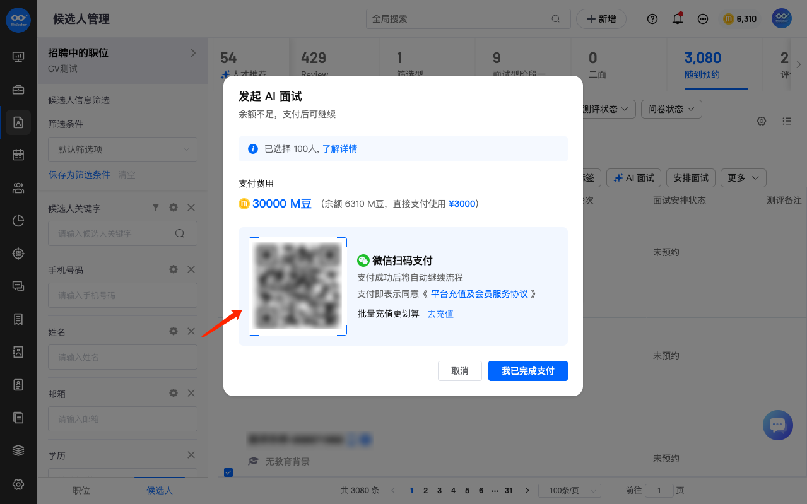Click the 6,310 M豆 balance badge
Viewport: 807px width, 504px height.
coord(740,19)
